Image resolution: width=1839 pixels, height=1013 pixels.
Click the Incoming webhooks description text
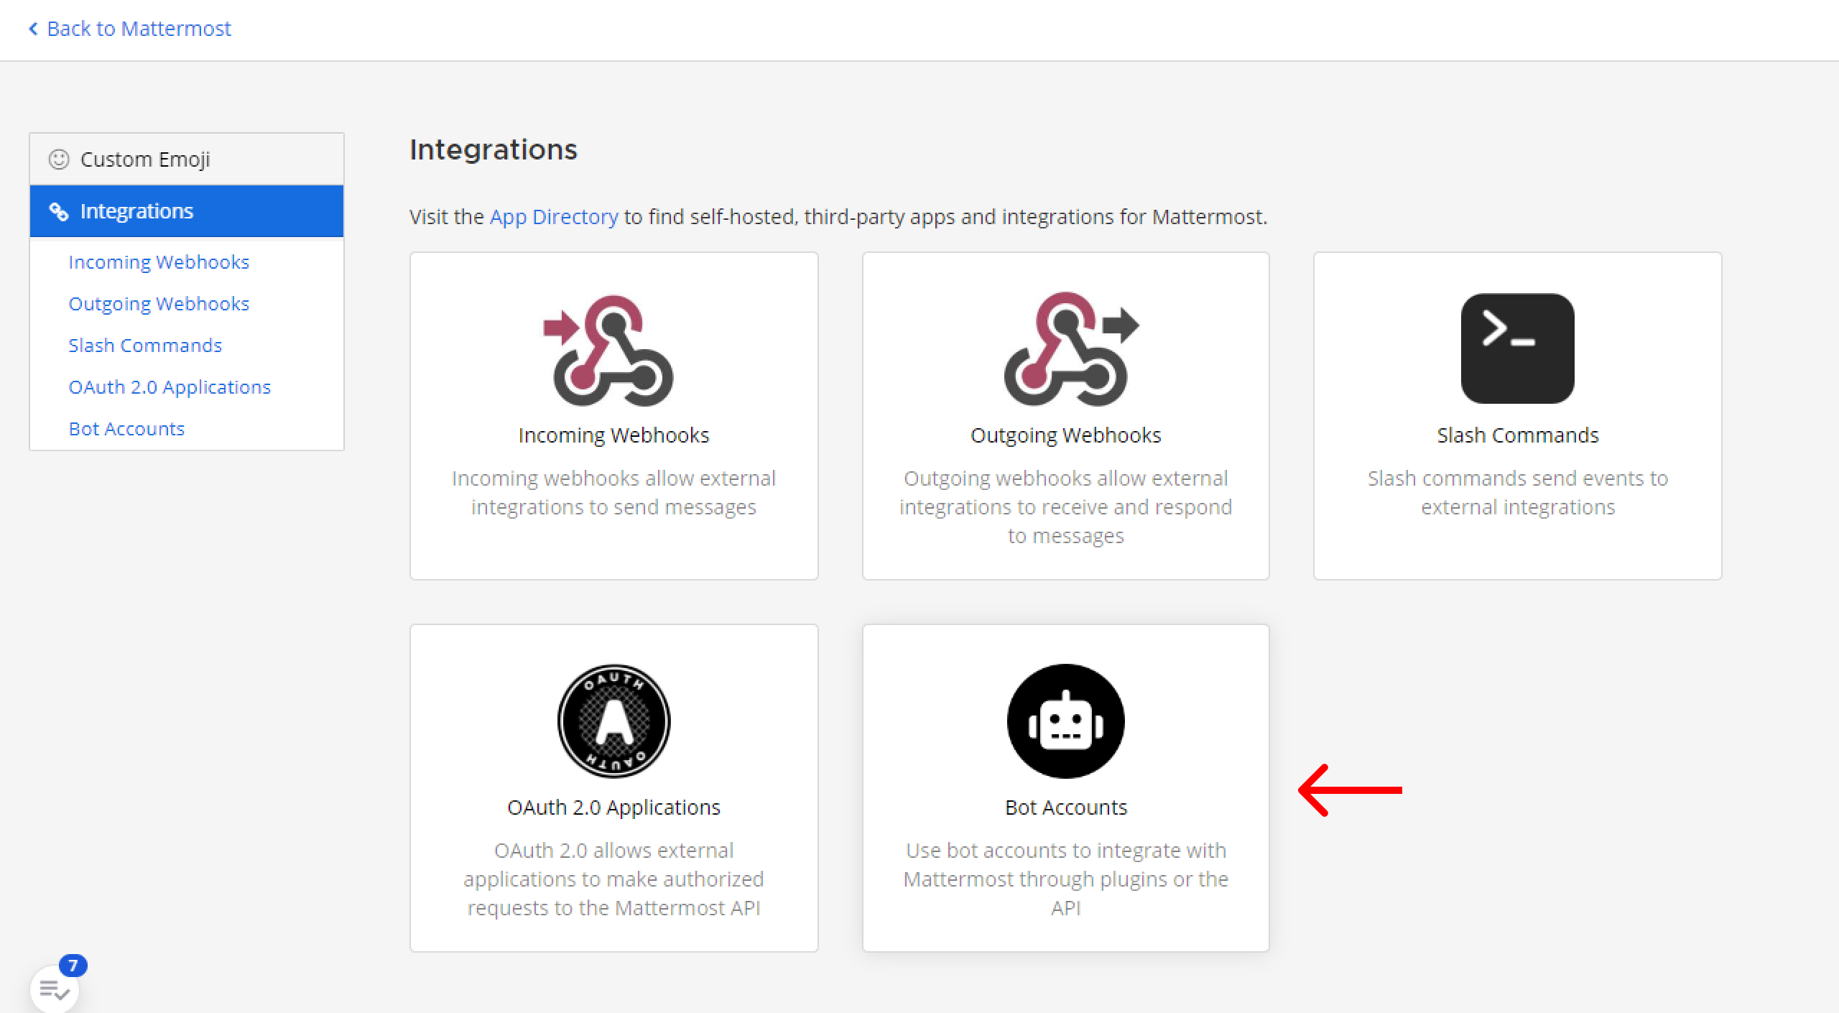tap(613, 493)
